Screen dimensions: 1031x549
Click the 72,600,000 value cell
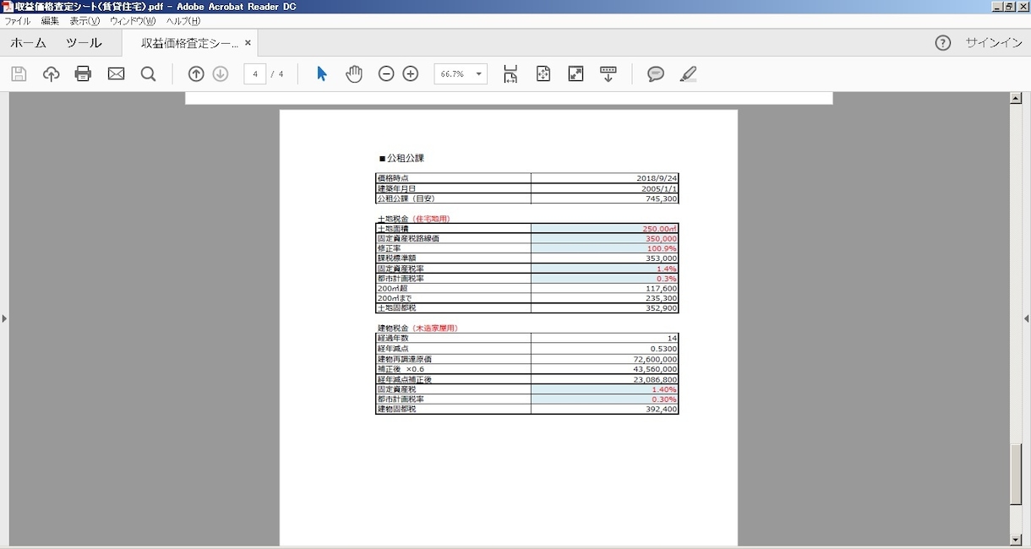(x=605, y=359)
